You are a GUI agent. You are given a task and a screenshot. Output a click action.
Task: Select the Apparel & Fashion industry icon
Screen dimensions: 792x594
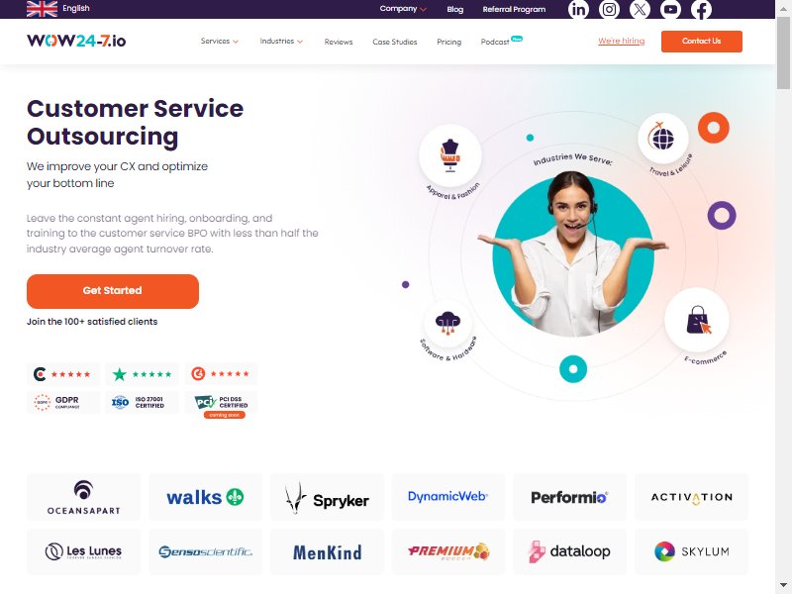click(450, 155)
